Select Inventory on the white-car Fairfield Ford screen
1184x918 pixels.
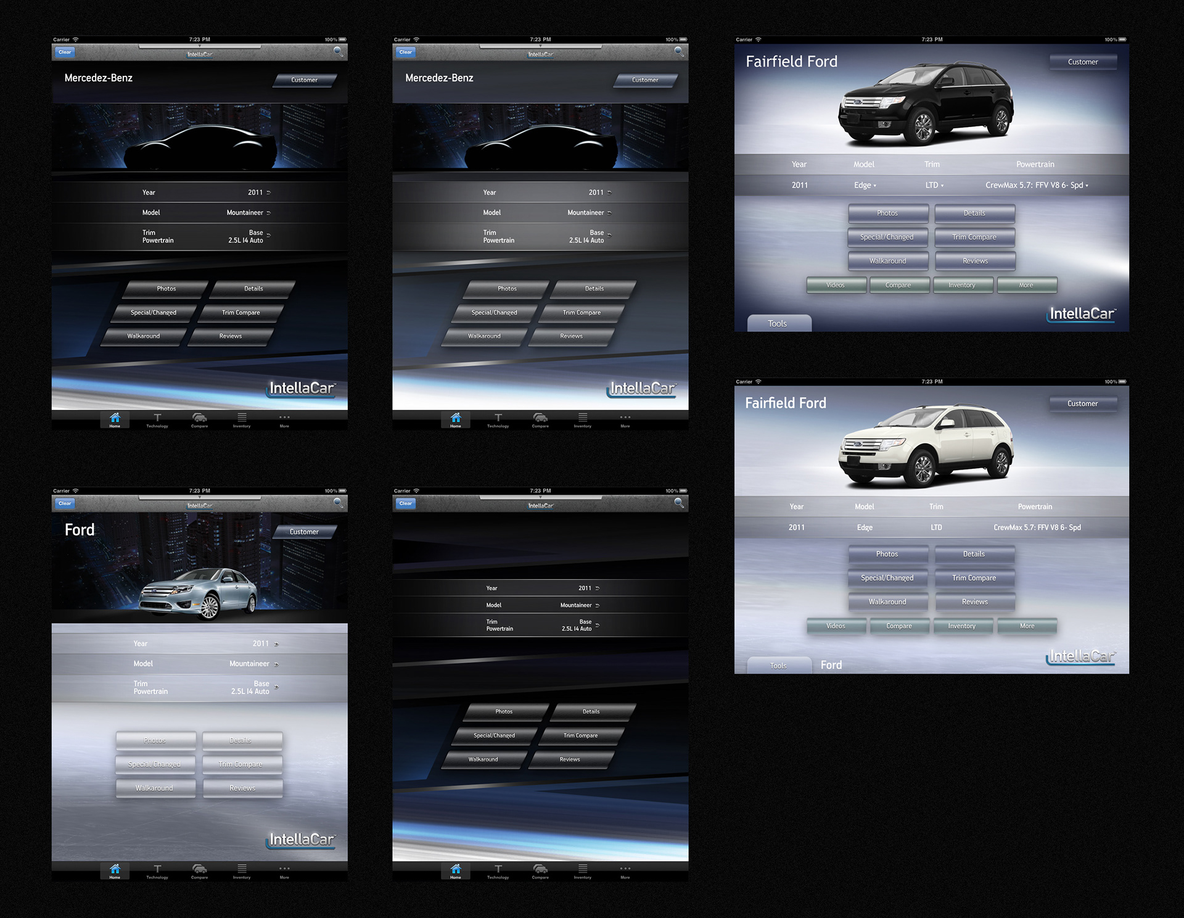point(963,626)
